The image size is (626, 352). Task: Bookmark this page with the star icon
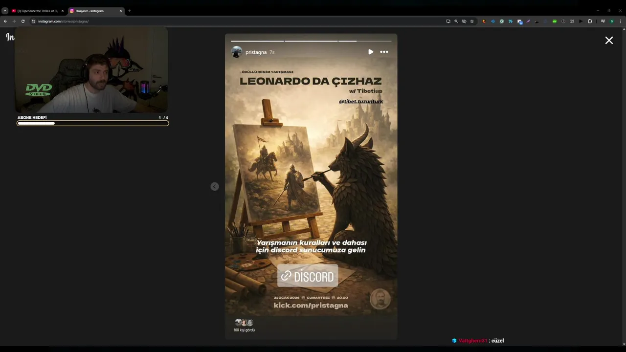click(472, 22)
